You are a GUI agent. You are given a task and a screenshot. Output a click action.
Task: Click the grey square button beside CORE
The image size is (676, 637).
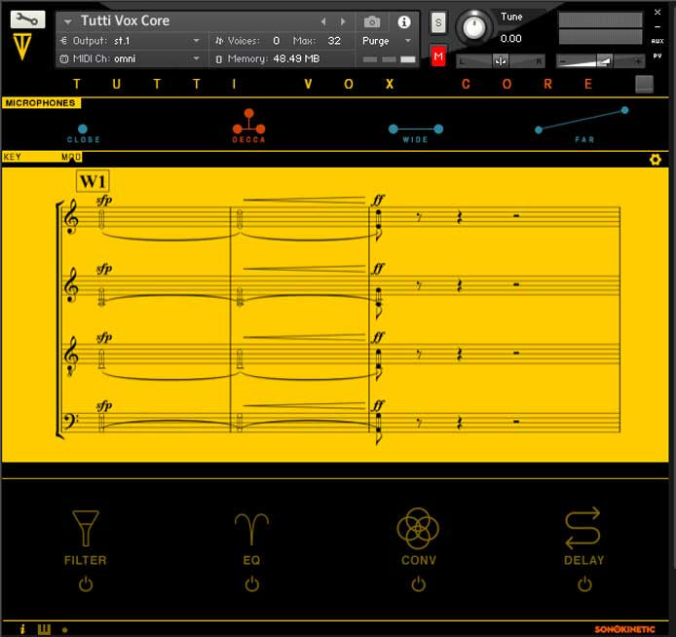(644, 84)
